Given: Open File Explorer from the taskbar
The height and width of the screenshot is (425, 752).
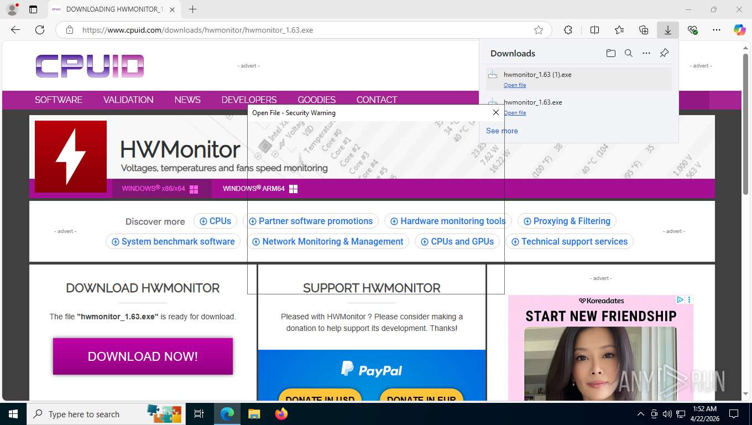Looking at the screenshot, I should coord(254,414).
